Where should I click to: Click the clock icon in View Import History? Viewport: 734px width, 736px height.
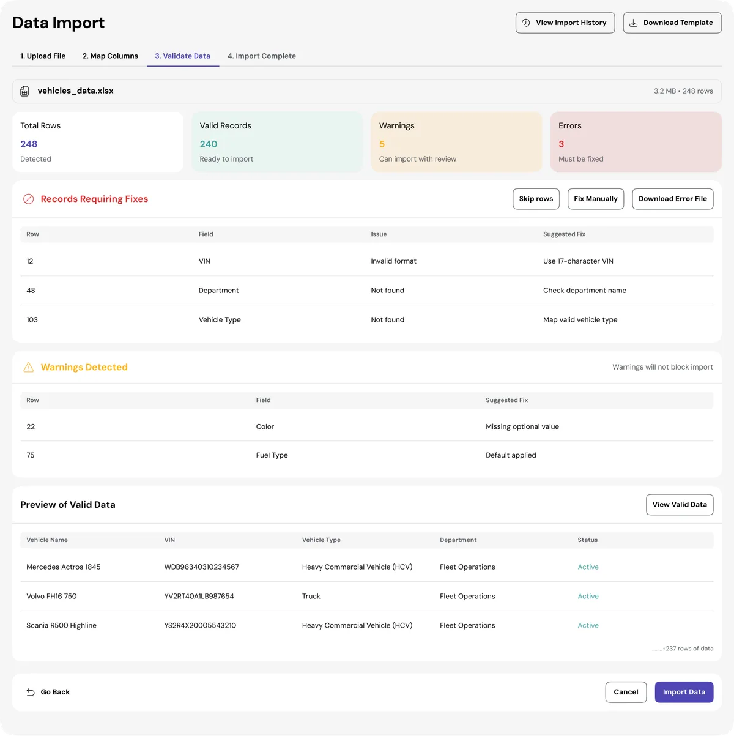[x=525, y=23]
